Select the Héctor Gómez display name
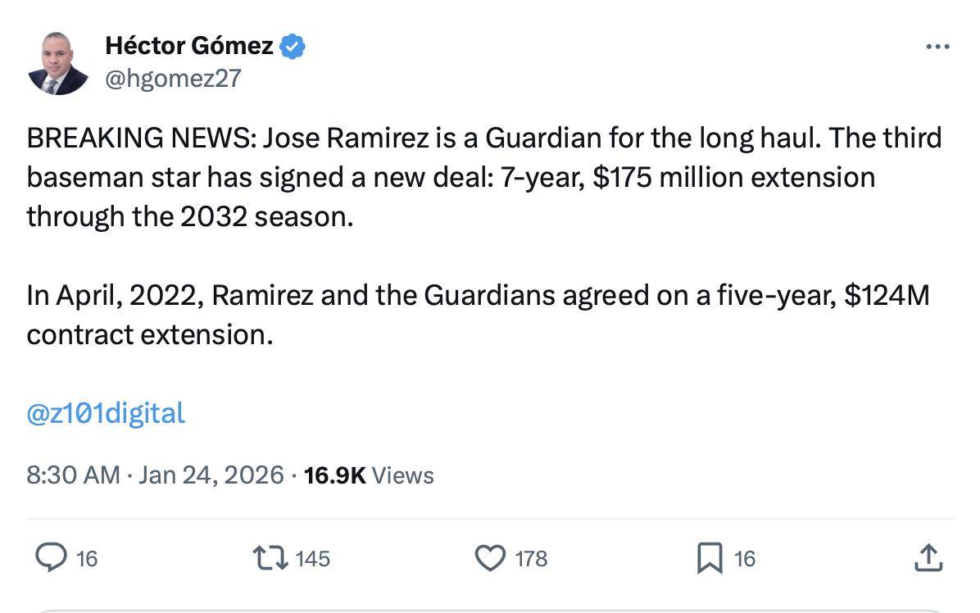980x613 pixels. click(188, 46)
